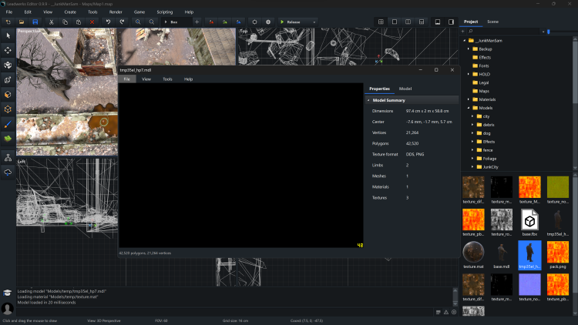Collapse the Model Summary section
Screen dimensions: 578x325
(368, 100)
